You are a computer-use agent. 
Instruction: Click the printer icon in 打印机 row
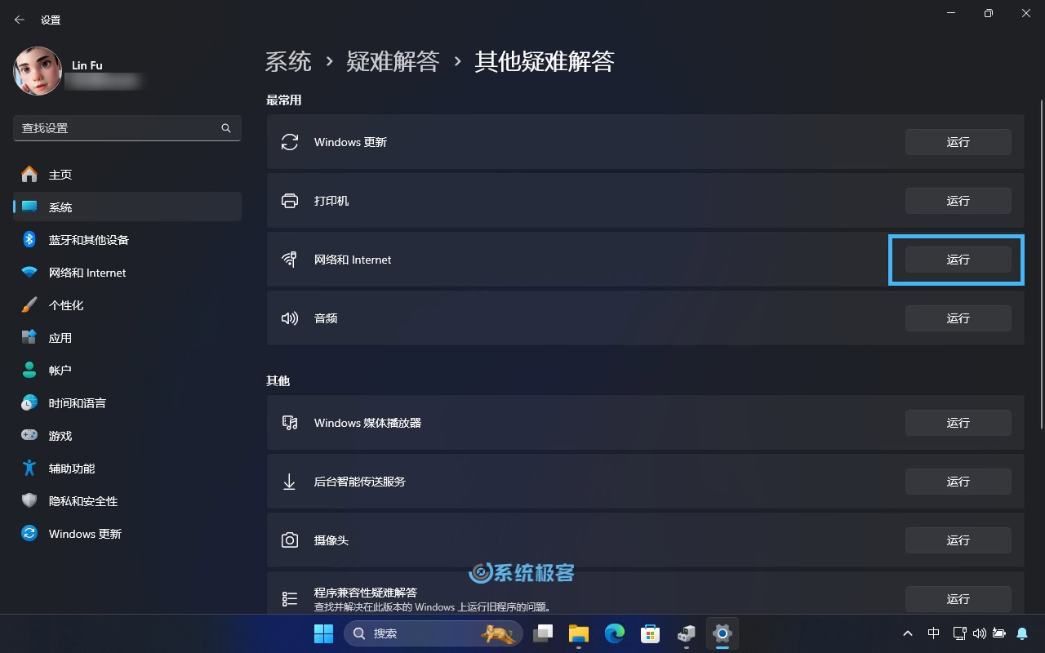[x=290, y=201]
